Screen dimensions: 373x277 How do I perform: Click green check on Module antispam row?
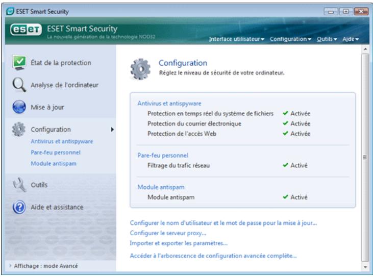[x=285, y=197]
